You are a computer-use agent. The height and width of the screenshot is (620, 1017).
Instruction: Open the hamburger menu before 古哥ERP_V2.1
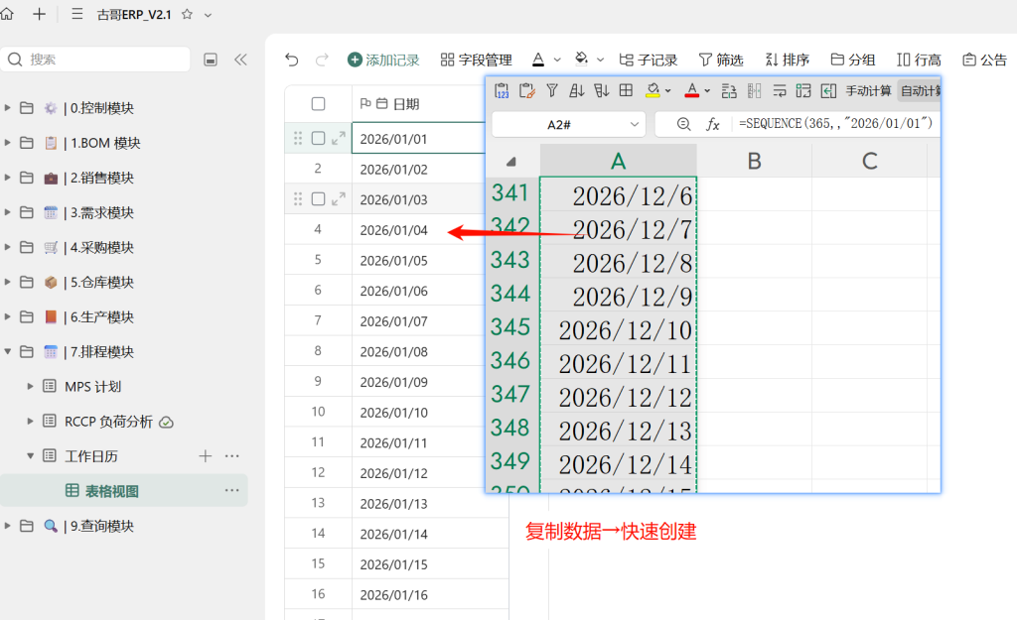[x=77, y=14]
